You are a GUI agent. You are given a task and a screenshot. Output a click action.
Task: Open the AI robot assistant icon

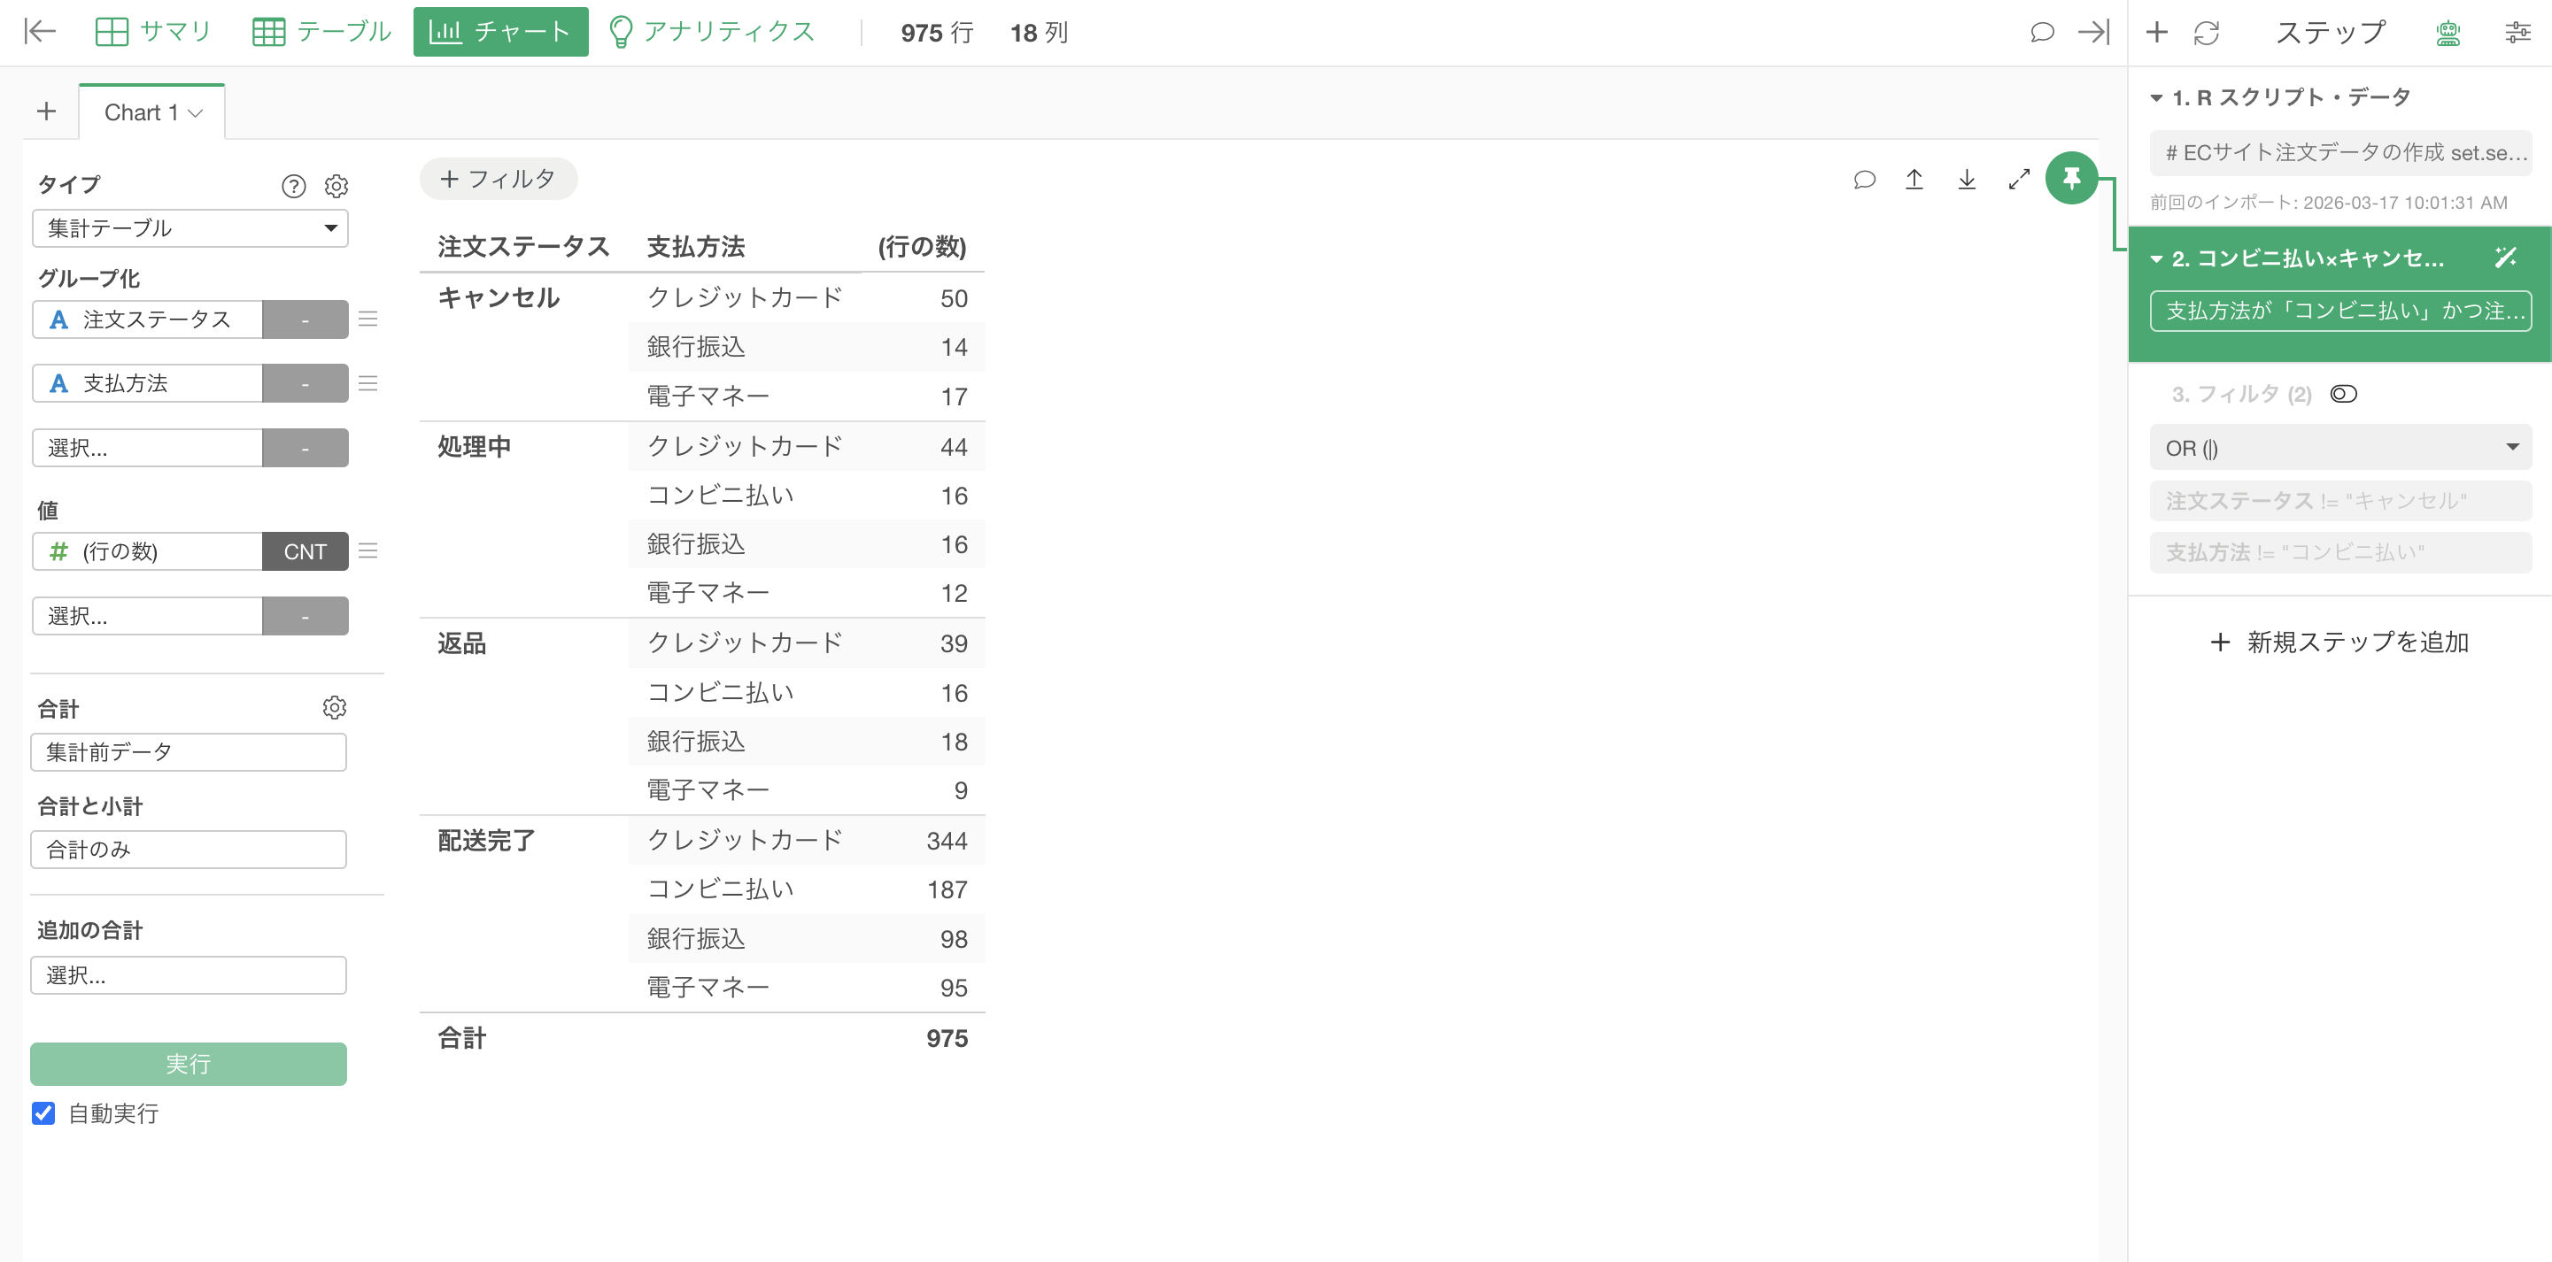2448,33
